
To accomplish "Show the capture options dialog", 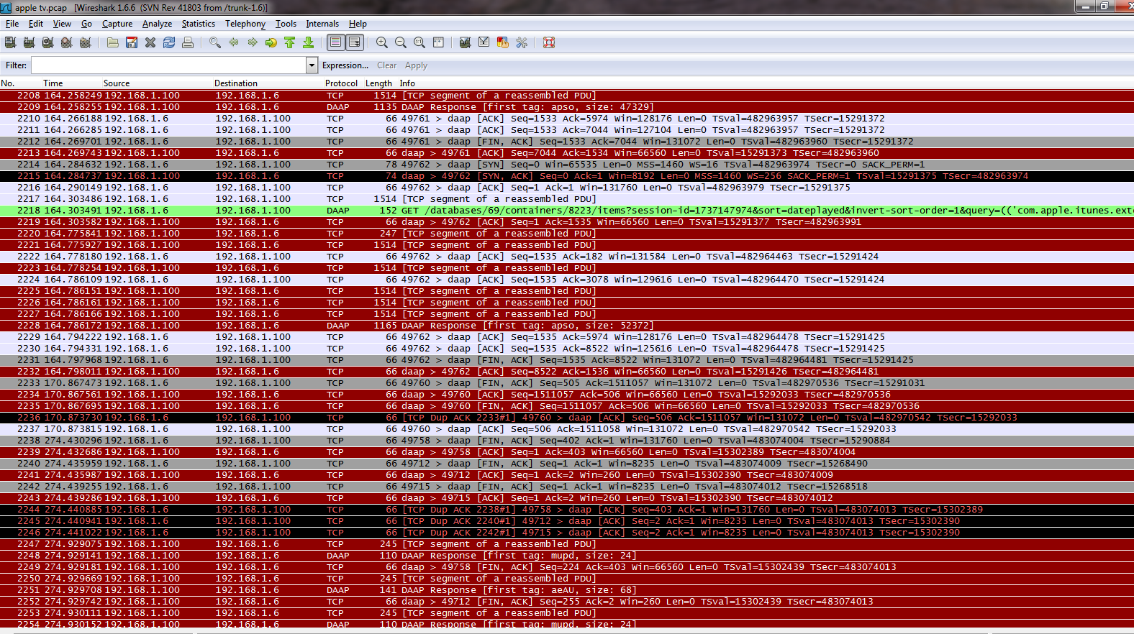I will [29, 42].
